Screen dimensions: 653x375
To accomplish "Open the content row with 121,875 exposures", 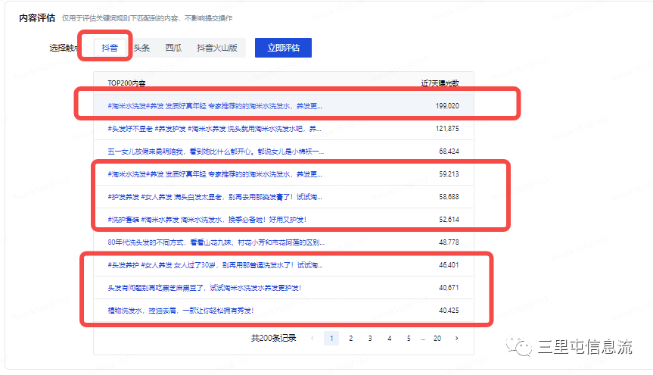I will pyautogui.click(x=214, y=129).
